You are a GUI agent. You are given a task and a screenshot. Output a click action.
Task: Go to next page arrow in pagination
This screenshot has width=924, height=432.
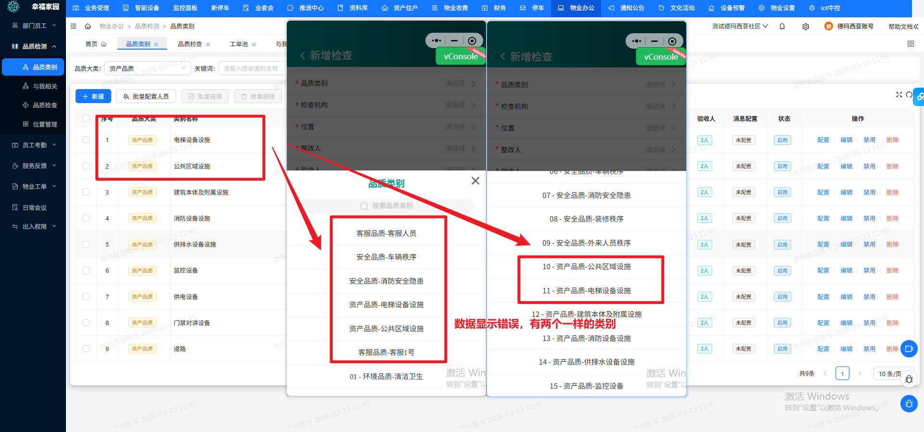[860, 373]
